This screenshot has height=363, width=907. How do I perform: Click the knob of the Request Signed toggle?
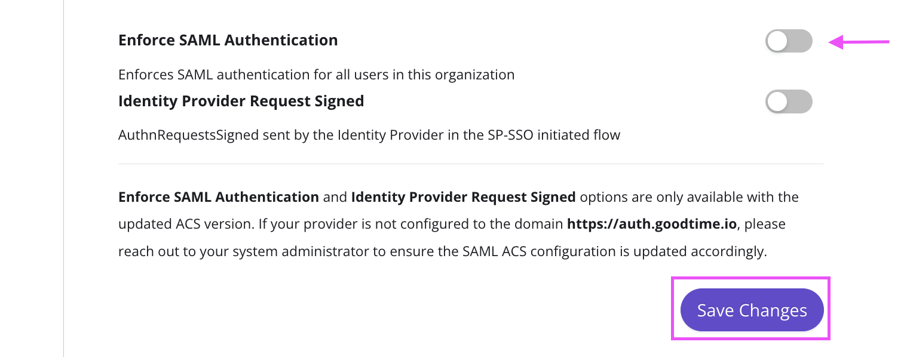click(x=778, y=101)
